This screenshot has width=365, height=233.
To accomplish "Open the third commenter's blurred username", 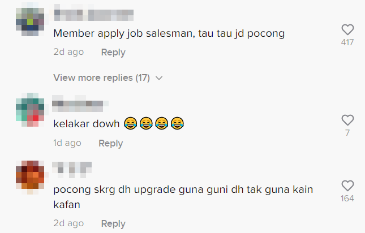I will coord(72,170).
